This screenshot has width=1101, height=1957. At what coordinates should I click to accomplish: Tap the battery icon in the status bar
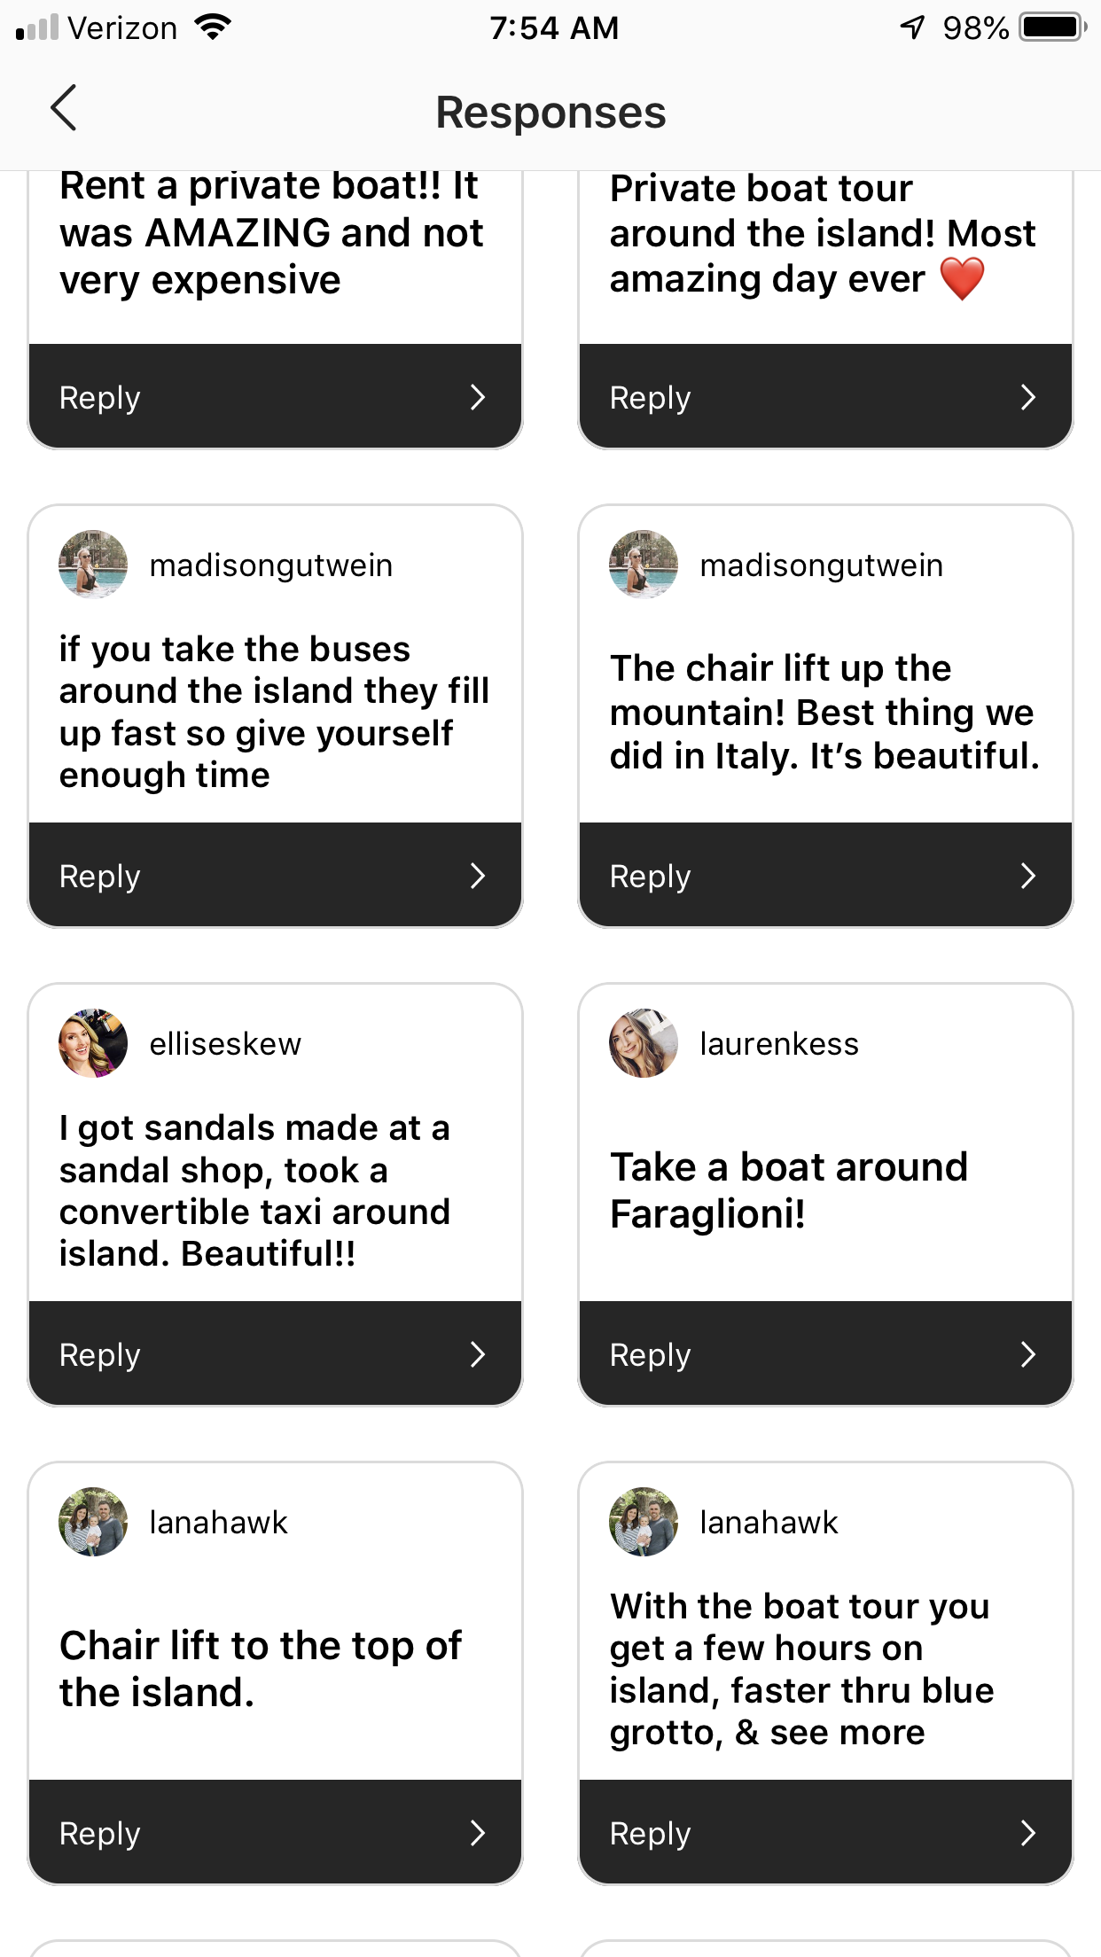(x=1052, y=27)
